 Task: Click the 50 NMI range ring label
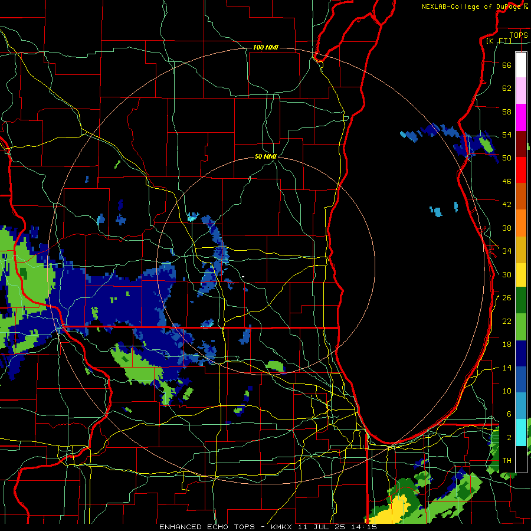[x=265, y=156]
